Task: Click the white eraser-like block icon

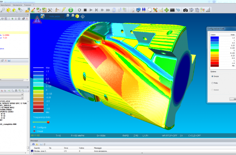Action: (x=149, y=10)
